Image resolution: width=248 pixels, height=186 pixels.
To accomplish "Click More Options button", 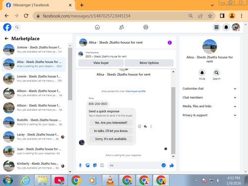I will [149, 63].
